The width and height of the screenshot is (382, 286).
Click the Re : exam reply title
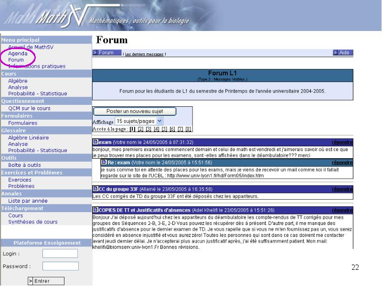click(118, 163)
